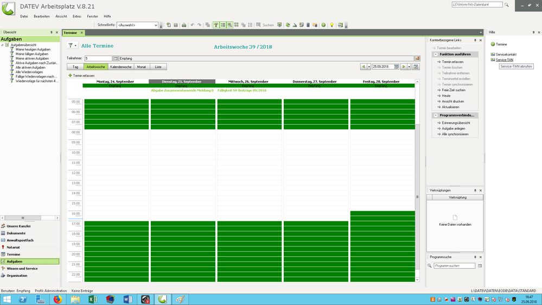Toggle the highlighted list-view toolbar button
Screen dimensions: 542x305
223,25
